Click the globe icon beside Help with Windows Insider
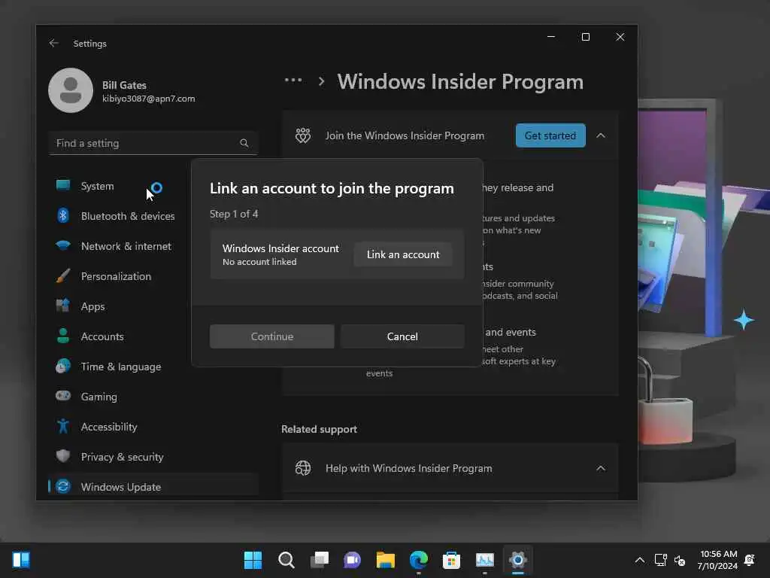770x578 pixels. [303, 468]
